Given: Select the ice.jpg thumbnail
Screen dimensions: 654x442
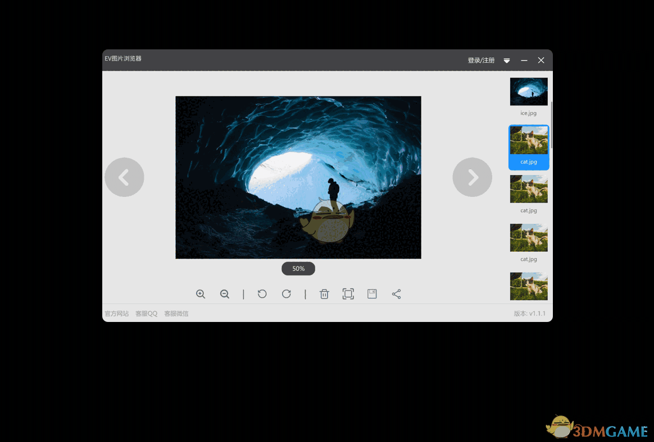Looking at the screenshot, I should coord(529,91).
